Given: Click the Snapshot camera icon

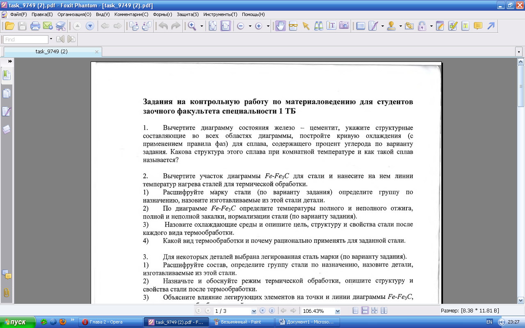Looking at the screenshot, I should (344, 26).
